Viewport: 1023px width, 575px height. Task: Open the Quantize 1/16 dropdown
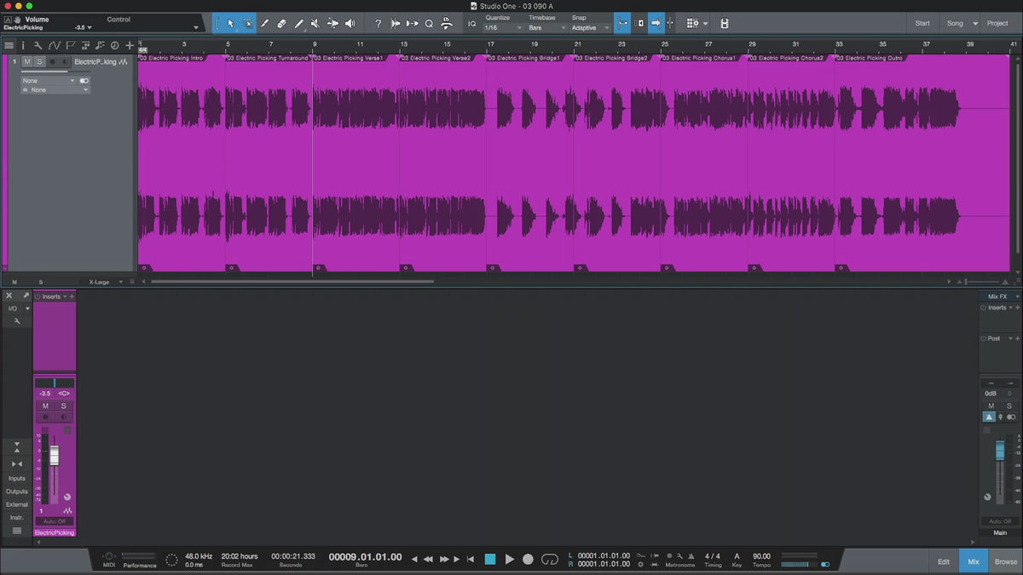tap(502, 28)
